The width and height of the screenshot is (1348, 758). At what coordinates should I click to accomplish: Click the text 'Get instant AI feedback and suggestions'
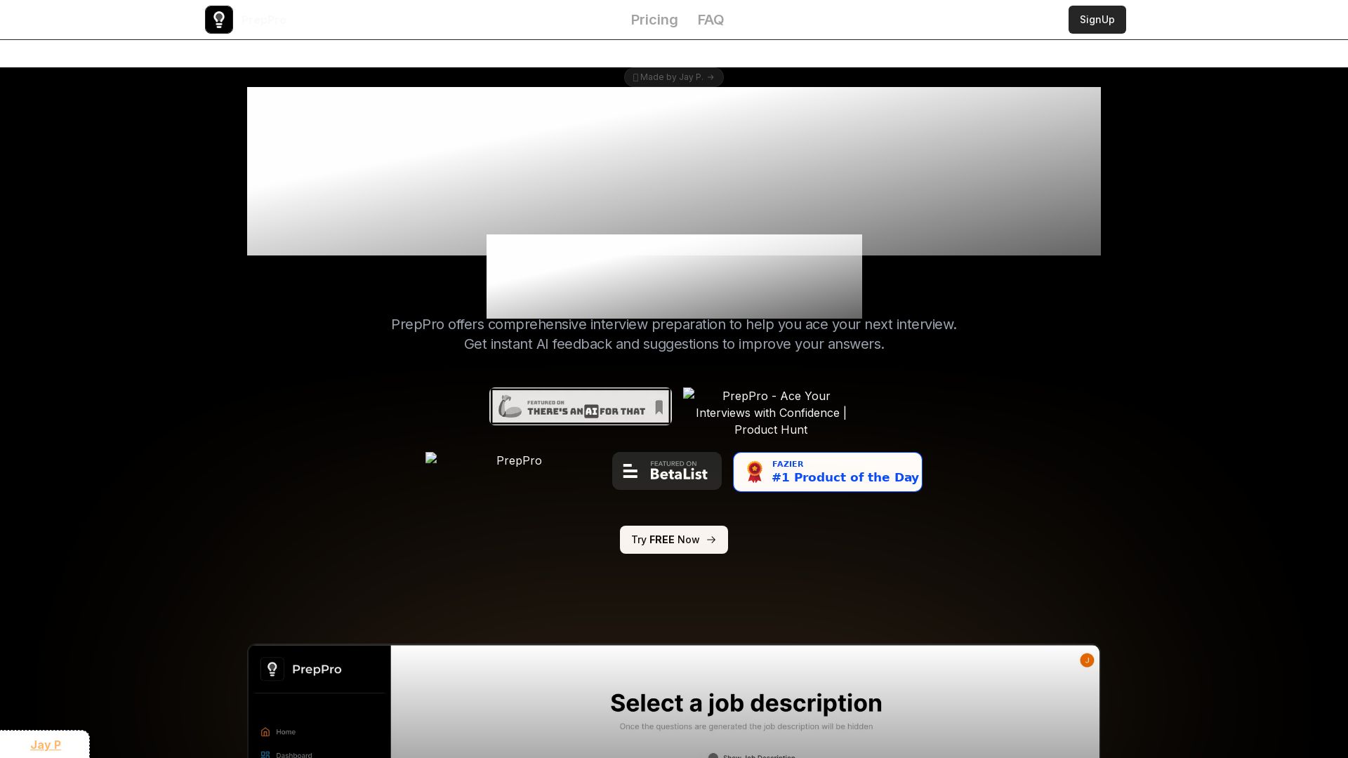[x=592, y=344]
